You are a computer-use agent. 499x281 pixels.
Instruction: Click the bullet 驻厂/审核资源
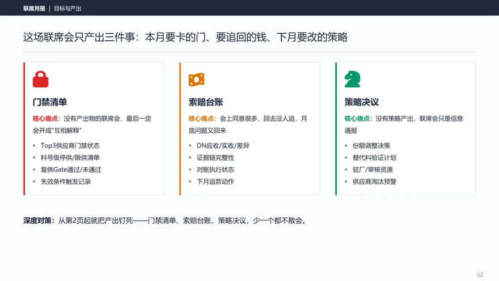pyautogui.click(x=373, y=170)
